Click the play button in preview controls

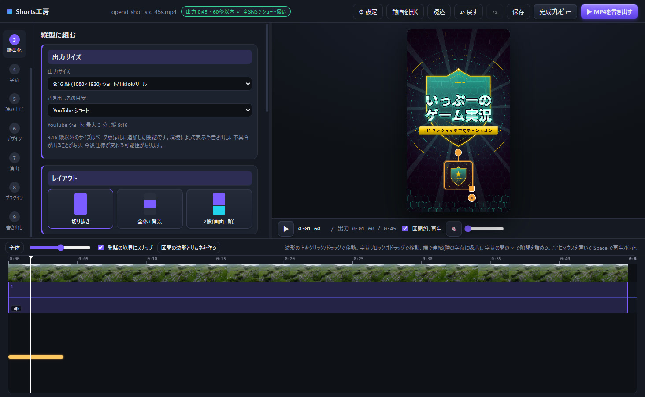(286, 229)
